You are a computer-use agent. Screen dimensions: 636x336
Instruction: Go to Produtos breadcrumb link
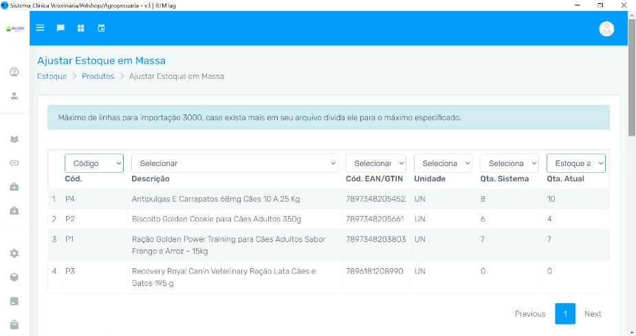tap(98, 76)
